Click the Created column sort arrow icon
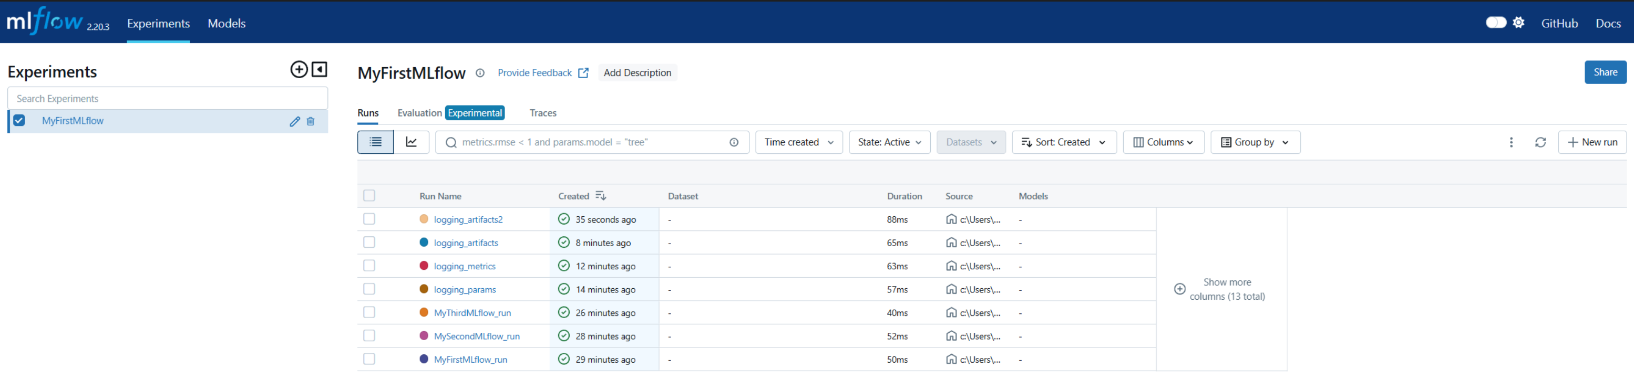1634x379 pixels. tap(601, 196)
